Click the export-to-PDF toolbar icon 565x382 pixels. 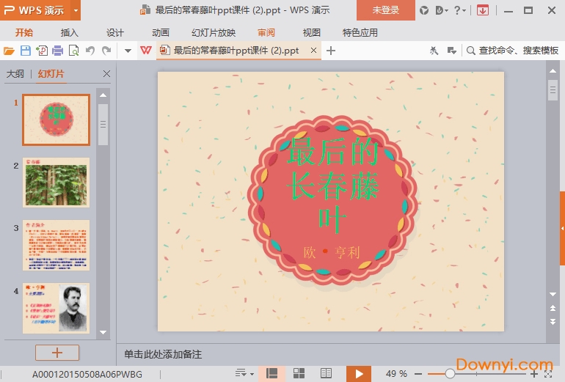point(42,51)
